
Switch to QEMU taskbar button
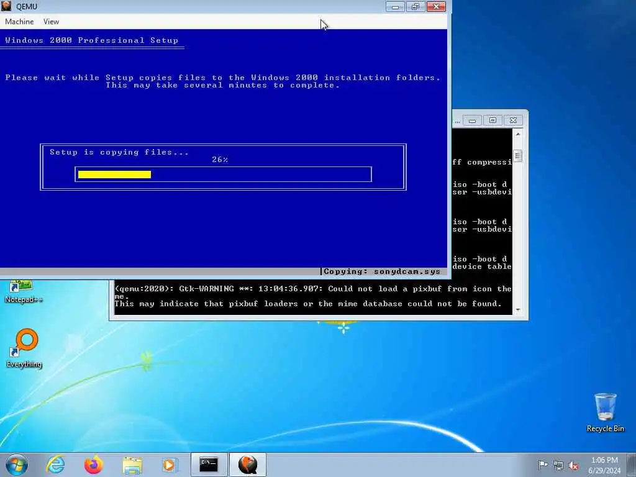coord(248,465)
